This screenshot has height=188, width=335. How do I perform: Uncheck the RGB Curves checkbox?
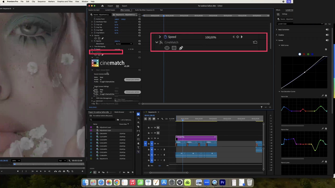(x=326, y=49)
